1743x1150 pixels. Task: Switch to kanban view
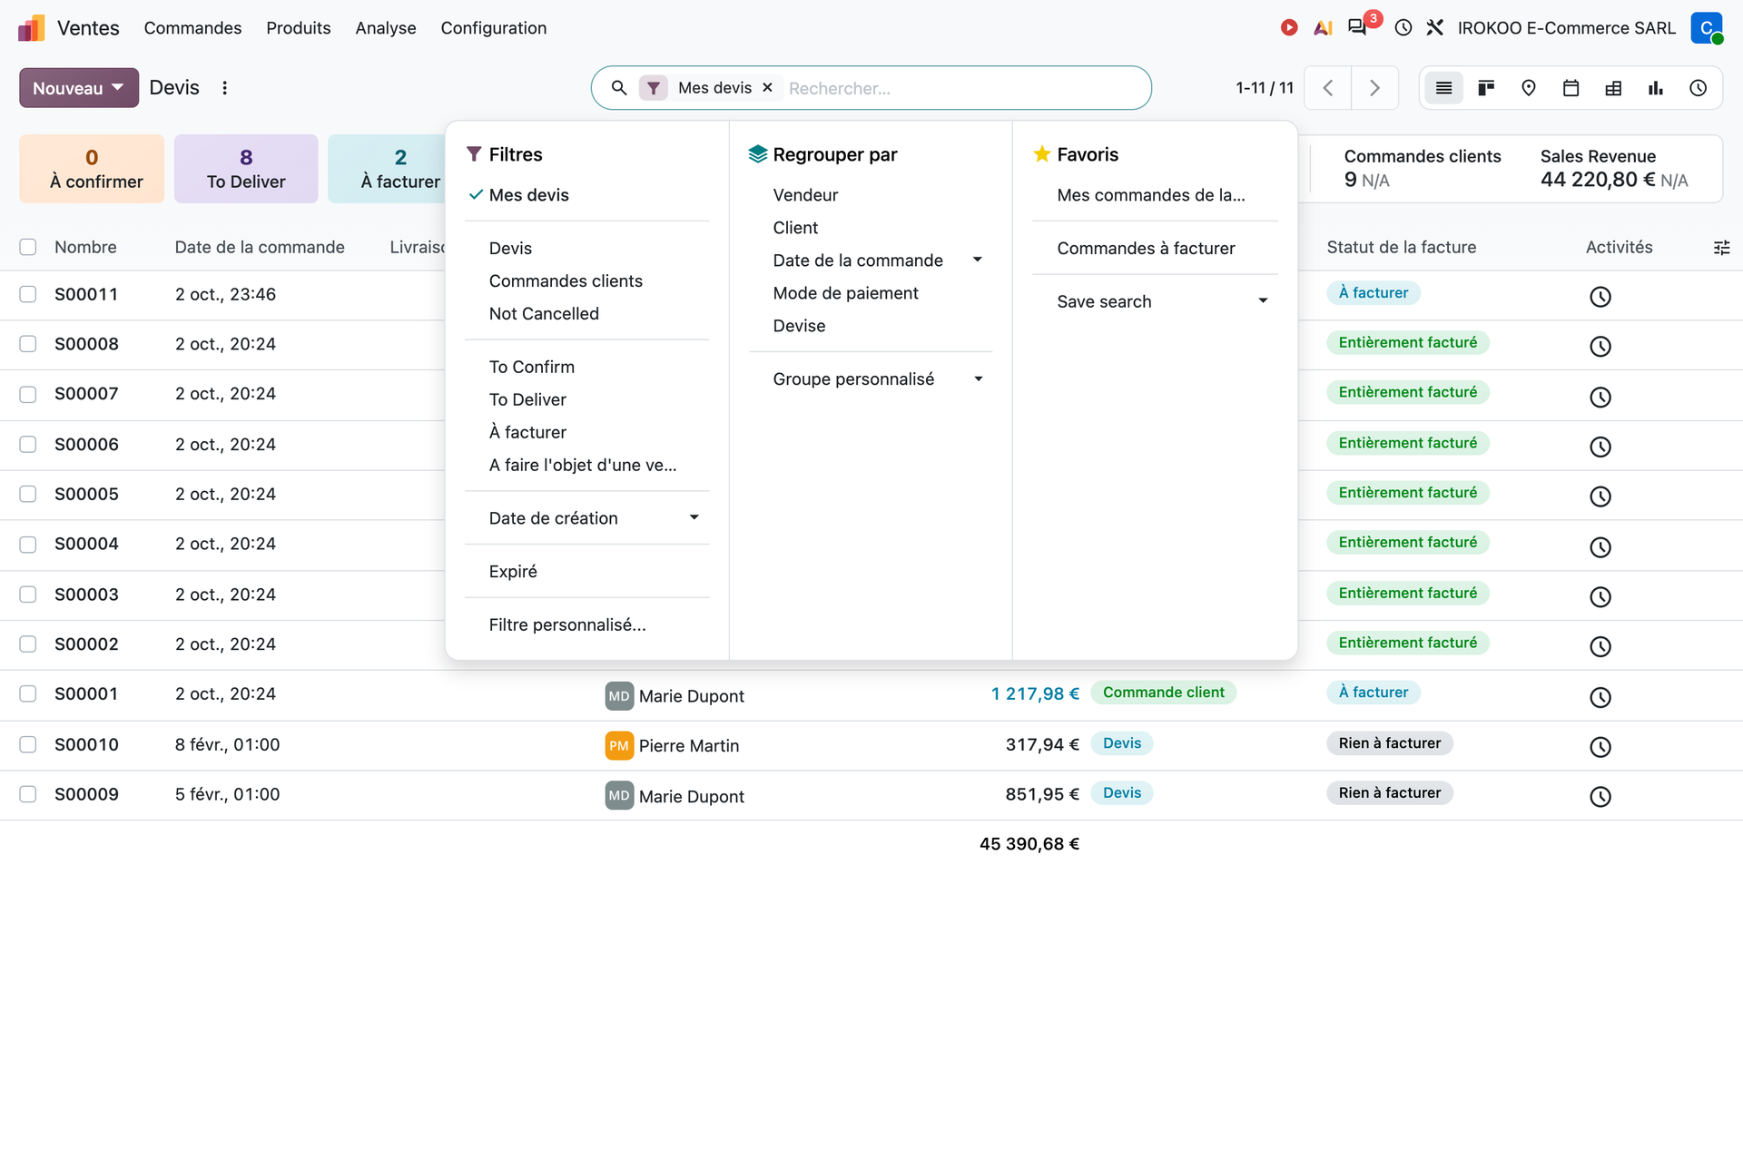tap(1486, 88)
